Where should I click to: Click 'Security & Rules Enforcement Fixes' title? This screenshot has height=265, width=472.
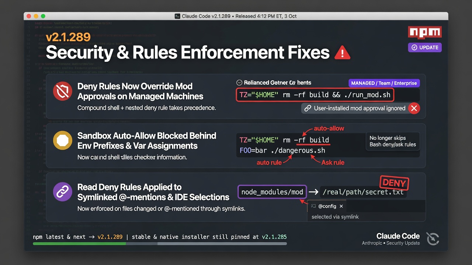[x=188, y=53]
